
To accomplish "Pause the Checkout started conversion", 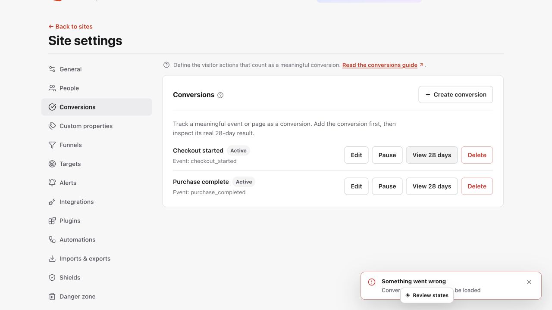I will coord(387,155).
